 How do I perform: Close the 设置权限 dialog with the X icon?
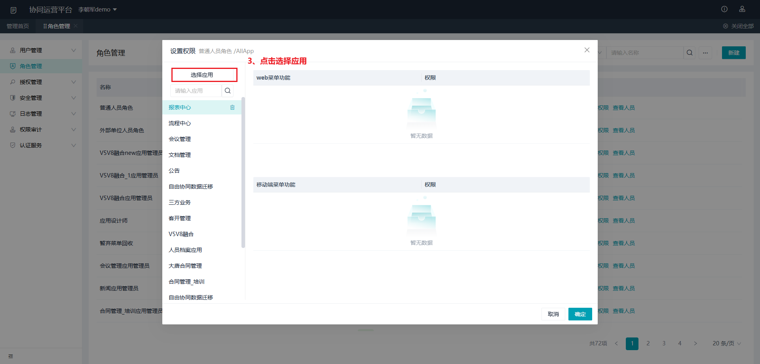pyautogui.click(x=587, y=50)
